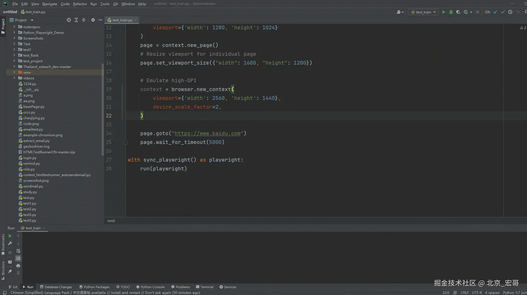Toggle pin tab in the Run panel
The width and height of the screenshot is (527, 295).
pos(10,271)
